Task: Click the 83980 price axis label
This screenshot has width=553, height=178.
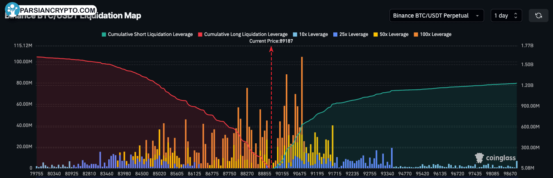Action: (124, 174)
